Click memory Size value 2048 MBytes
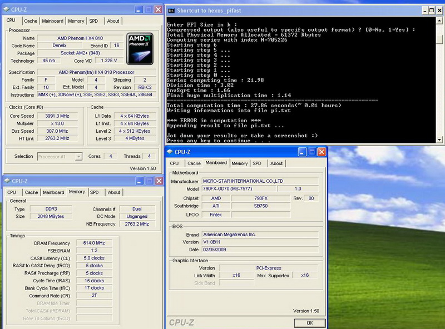 51,216
